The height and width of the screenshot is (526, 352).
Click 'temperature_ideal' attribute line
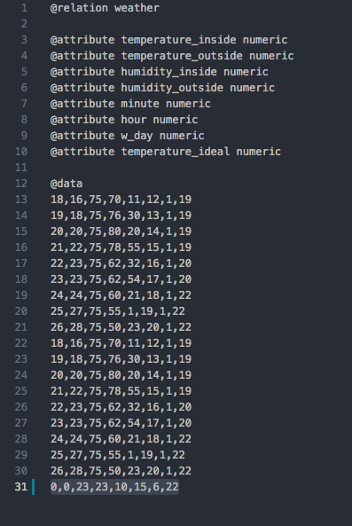[166, 152]
